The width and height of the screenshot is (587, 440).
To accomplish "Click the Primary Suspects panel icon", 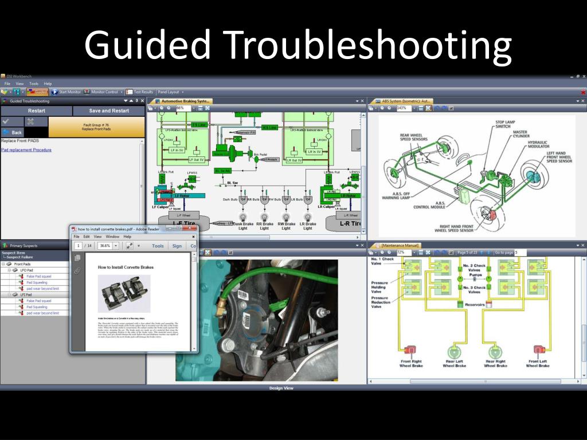I will tap(5, 246).
